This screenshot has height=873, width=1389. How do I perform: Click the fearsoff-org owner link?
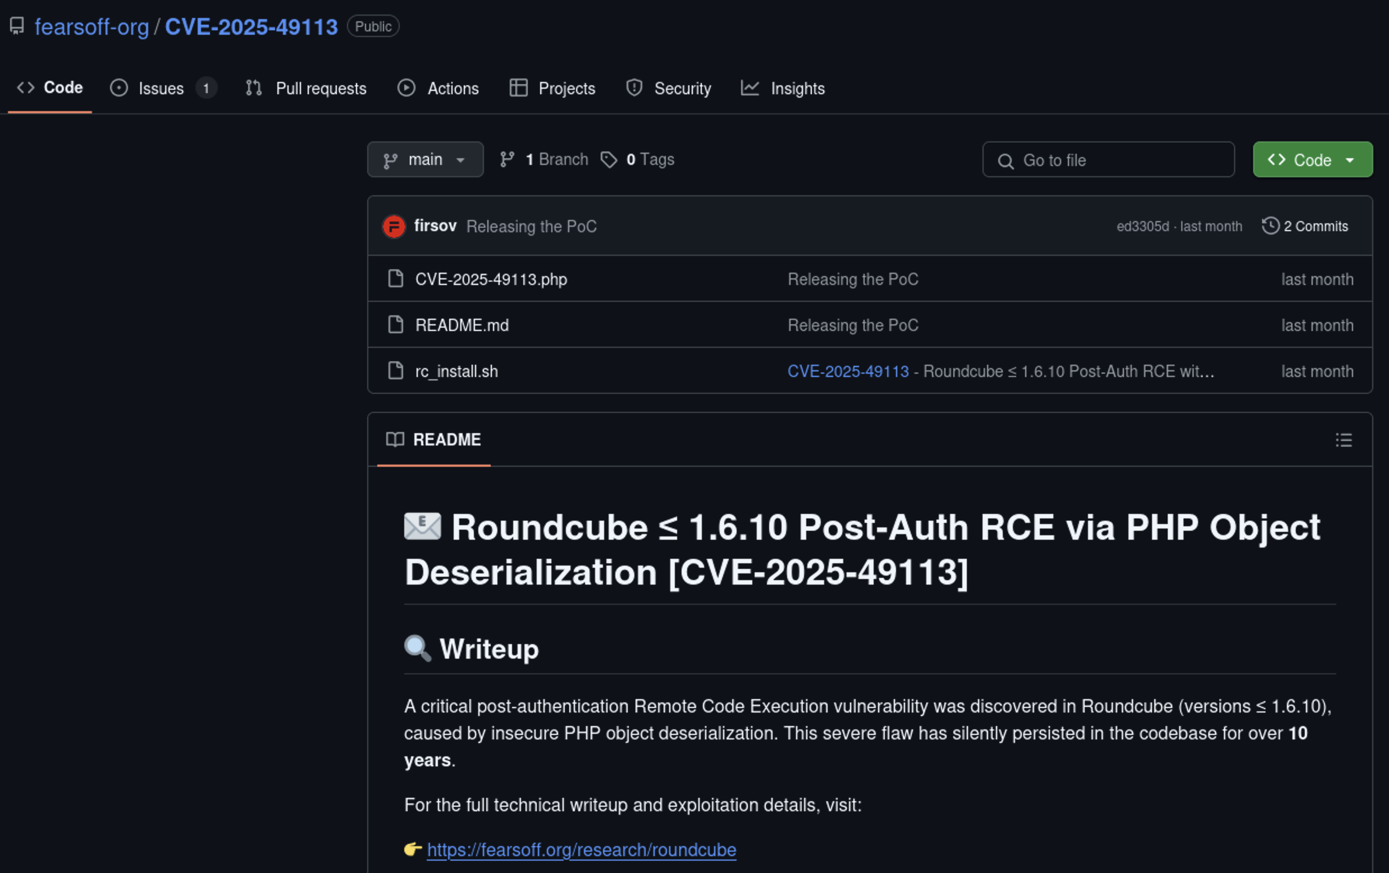click(92, 26)
